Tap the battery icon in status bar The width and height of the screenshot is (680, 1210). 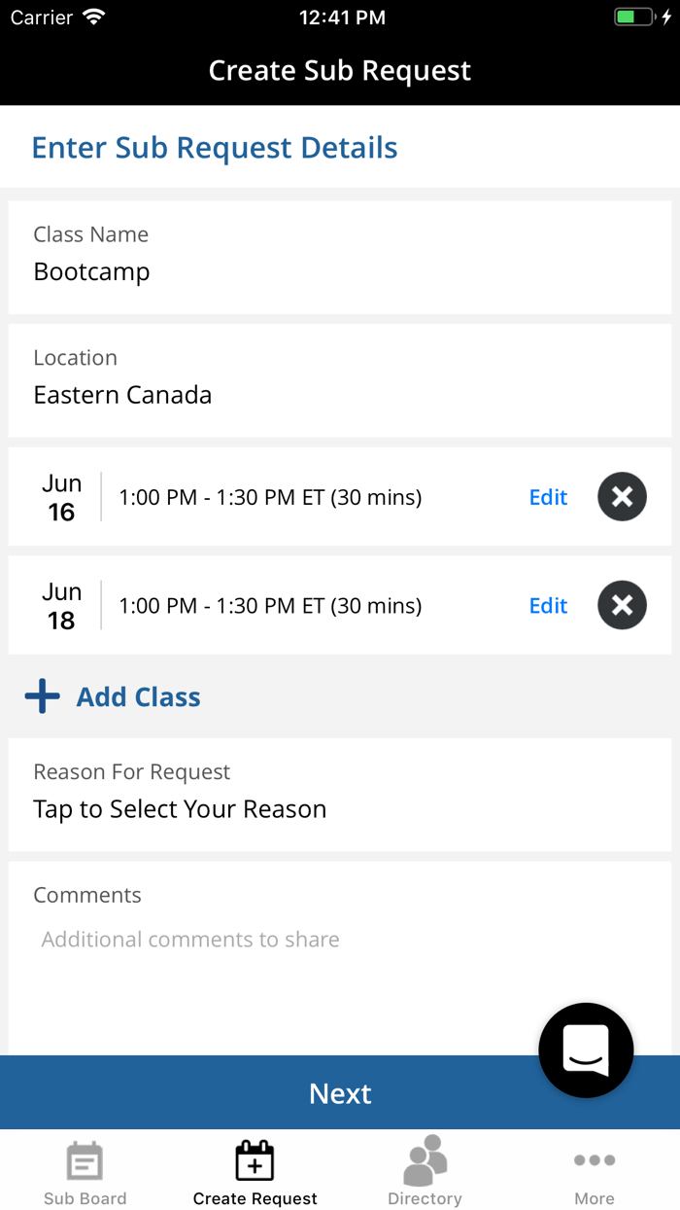[x=633, y=16]
